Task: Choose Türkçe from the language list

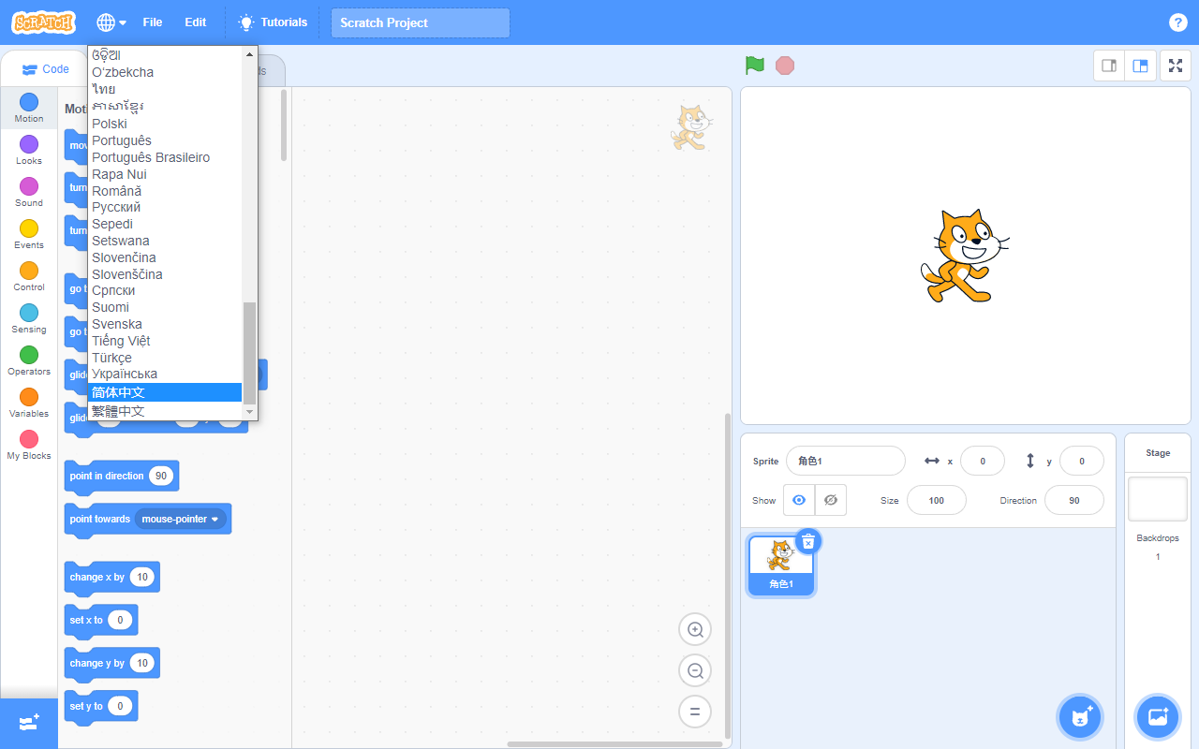Action: click(x=165, y=358)
